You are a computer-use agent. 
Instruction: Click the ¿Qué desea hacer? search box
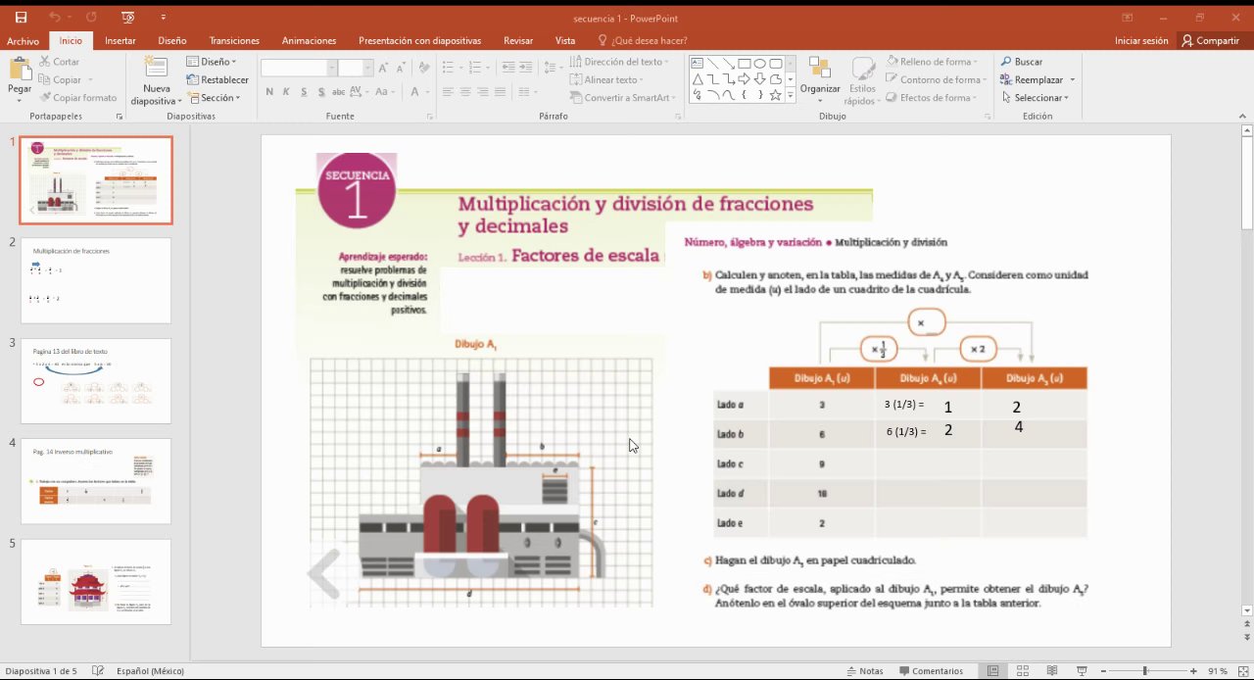[641, 41]
